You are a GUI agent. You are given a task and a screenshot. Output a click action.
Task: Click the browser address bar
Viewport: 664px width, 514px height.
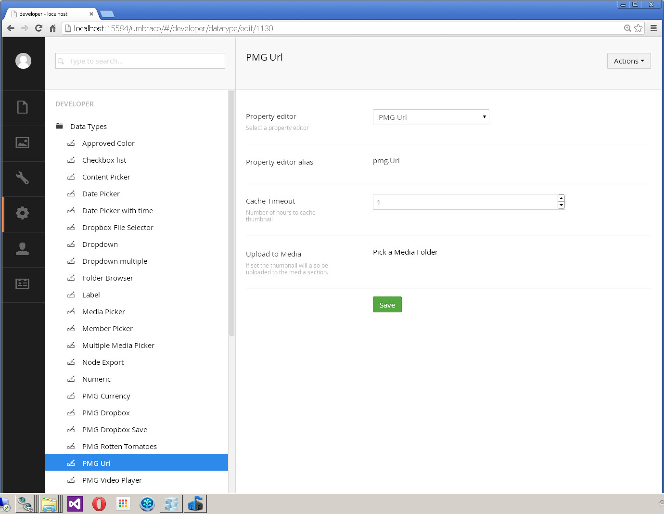[343, 28]
